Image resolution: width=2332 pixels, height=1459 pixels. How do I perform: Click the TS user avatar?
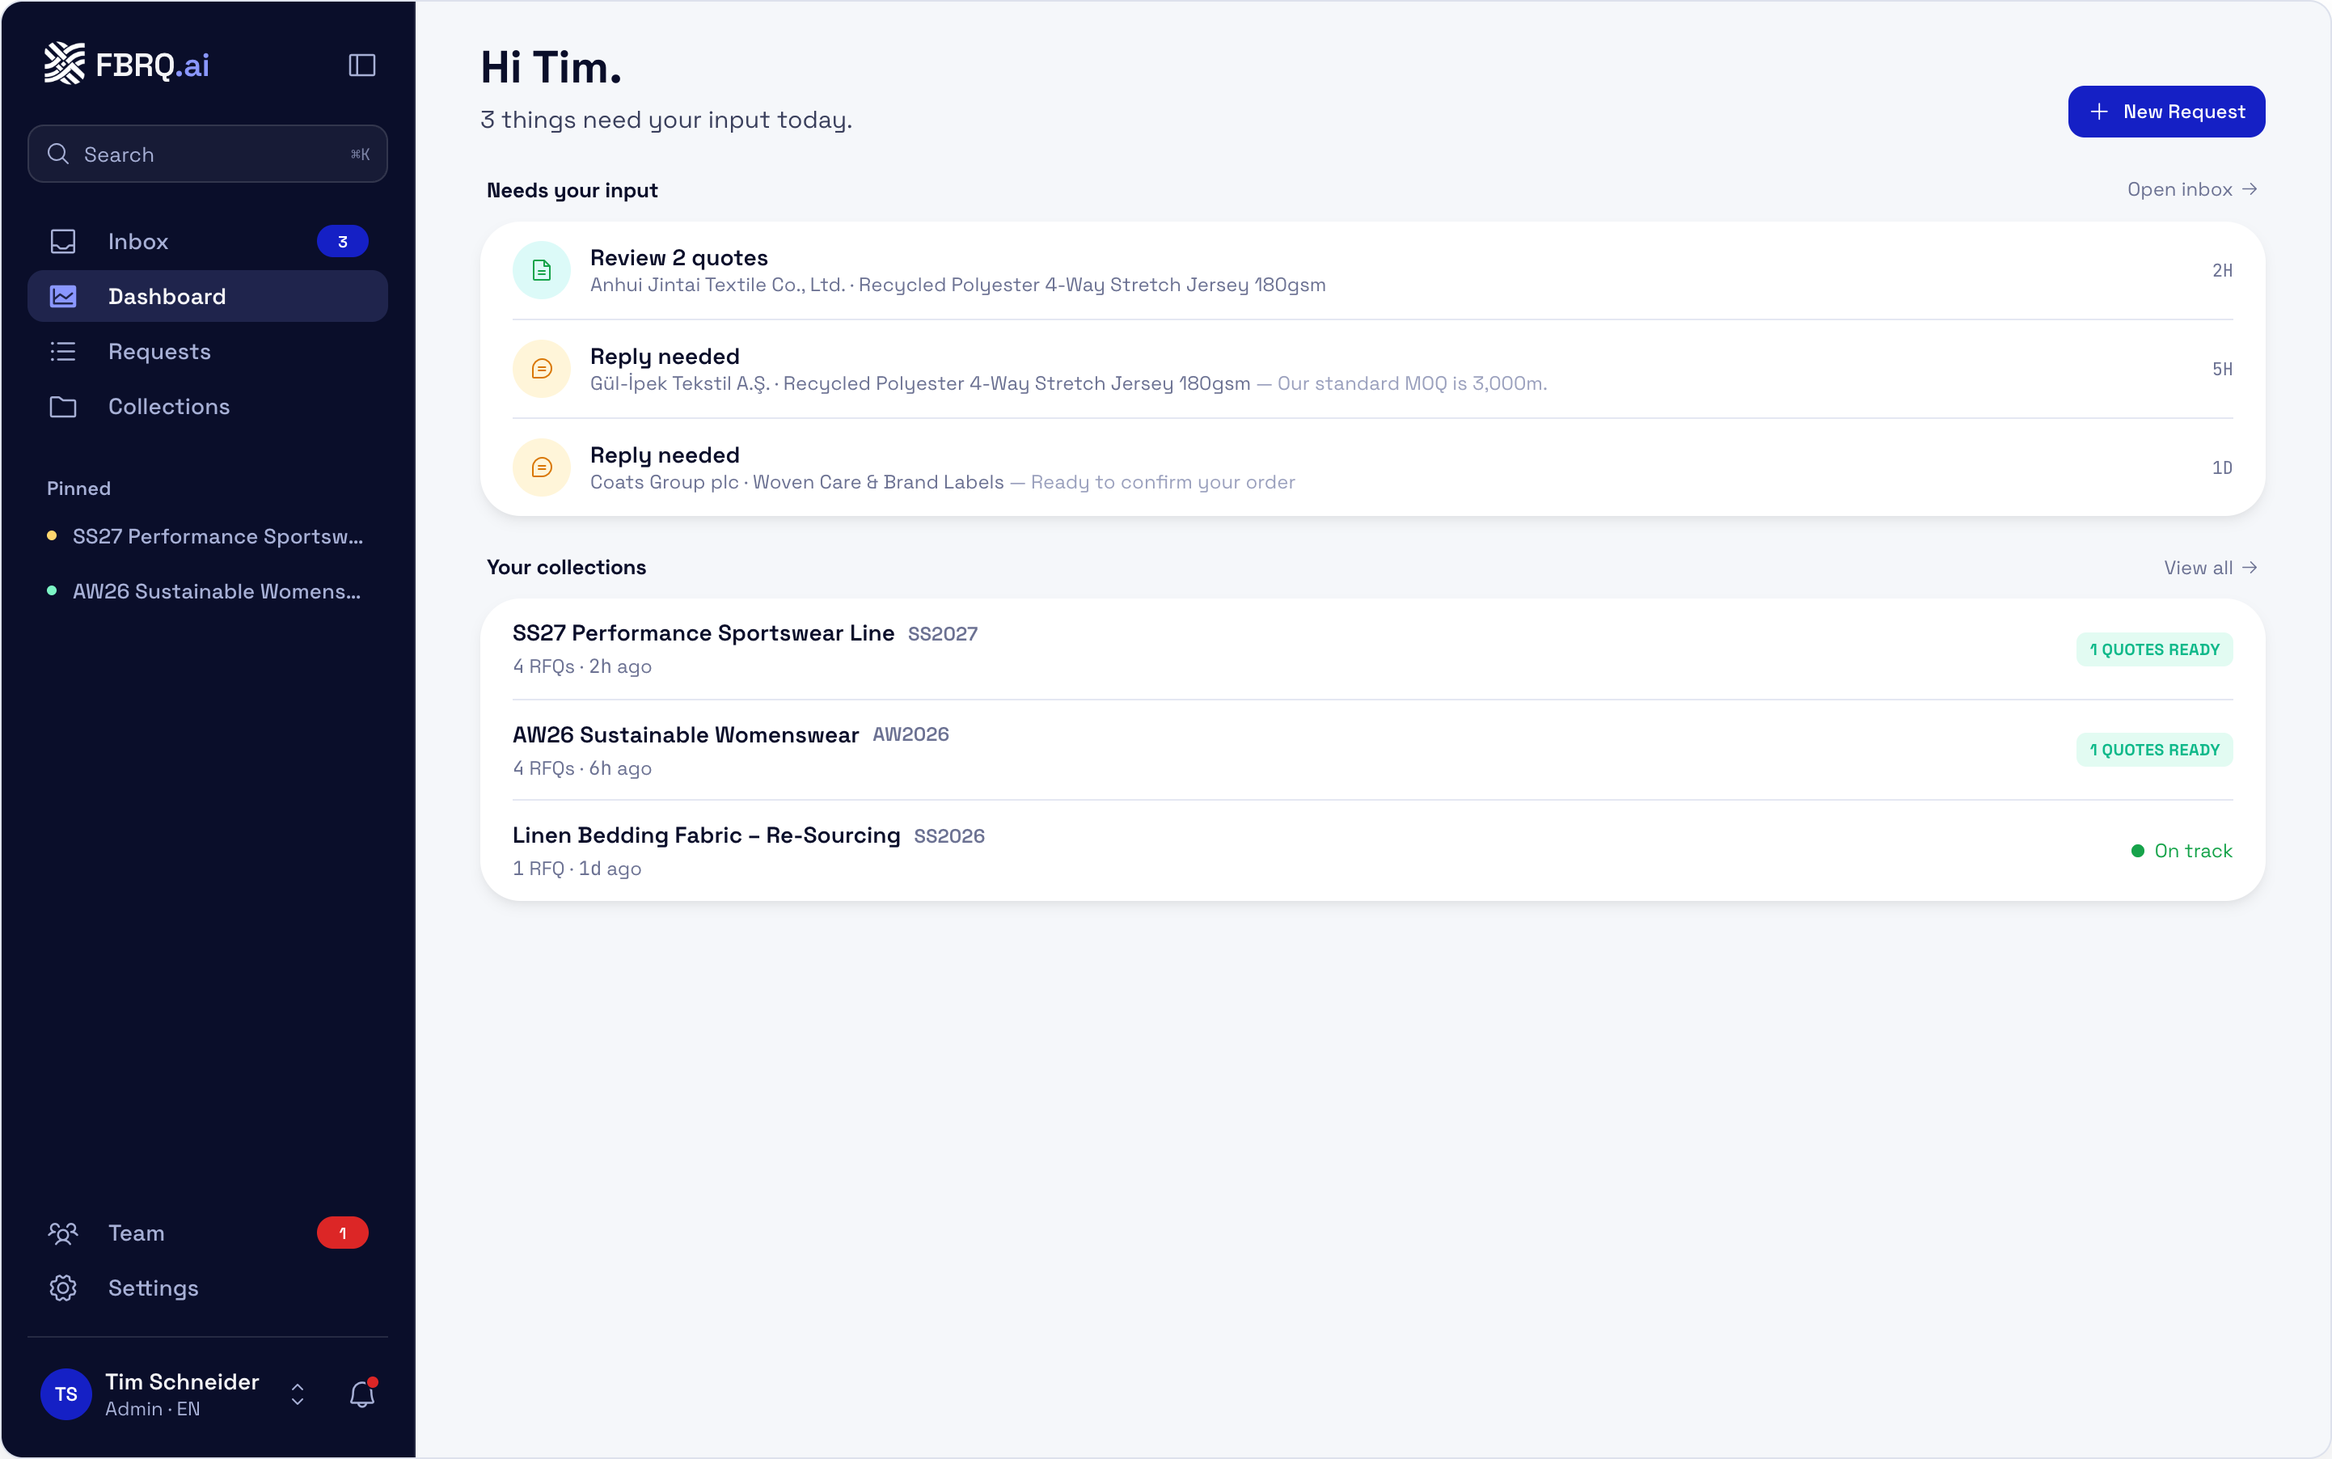pyautogui.click(x=65, y=1393)
